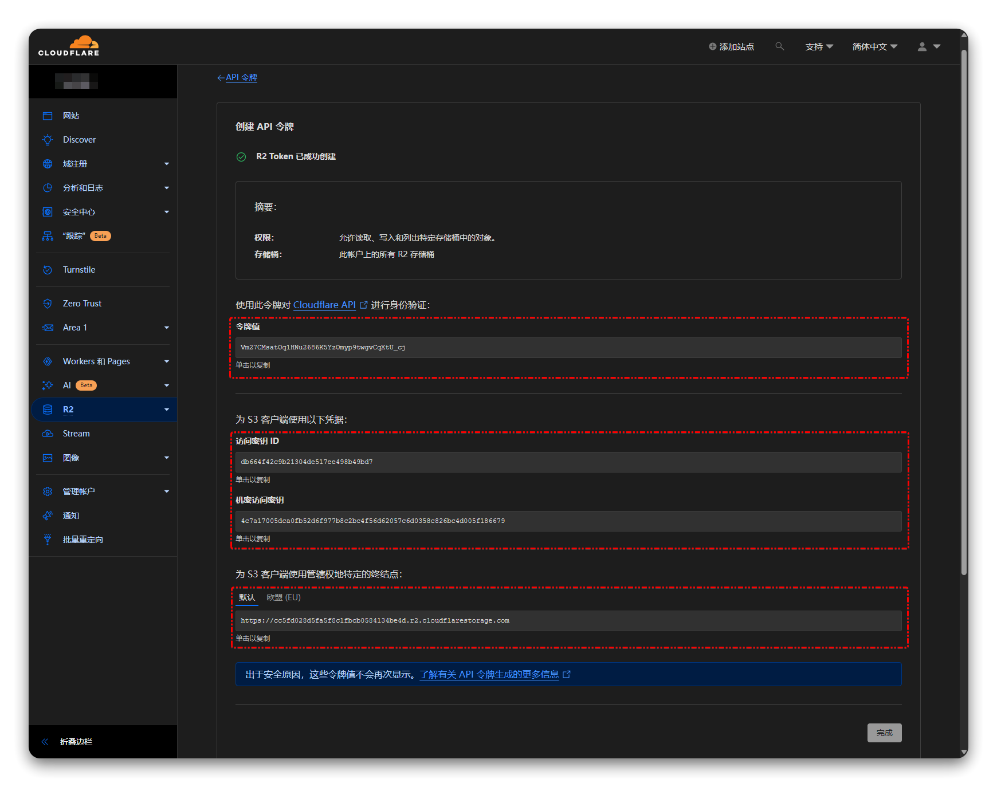Open the 简体中文 language dropdown

pos(874,46)
